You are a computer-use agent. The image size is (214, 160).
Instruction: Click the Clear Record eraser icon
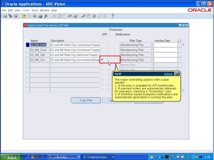point(70,16)
